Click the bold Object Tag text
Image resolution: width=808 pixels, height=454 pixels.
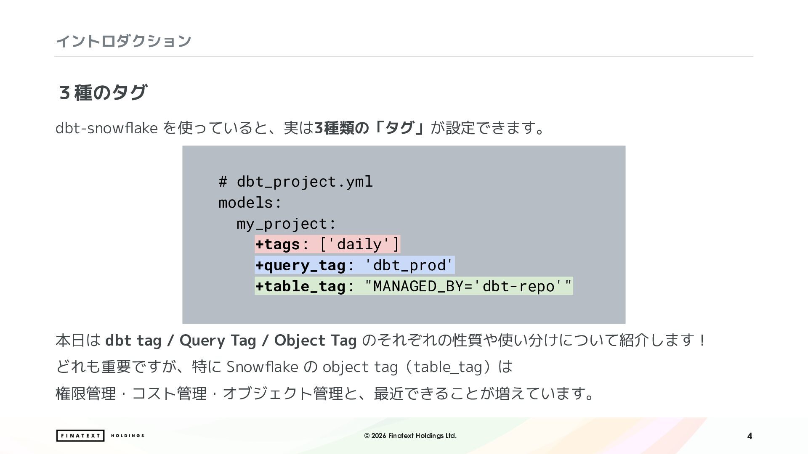315,340
